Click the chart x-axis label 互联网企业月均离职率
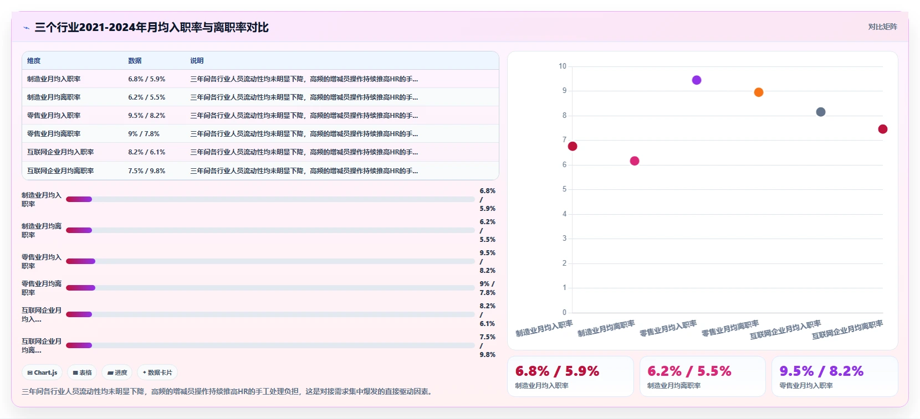The image size is (920, 419). [847, 329]
